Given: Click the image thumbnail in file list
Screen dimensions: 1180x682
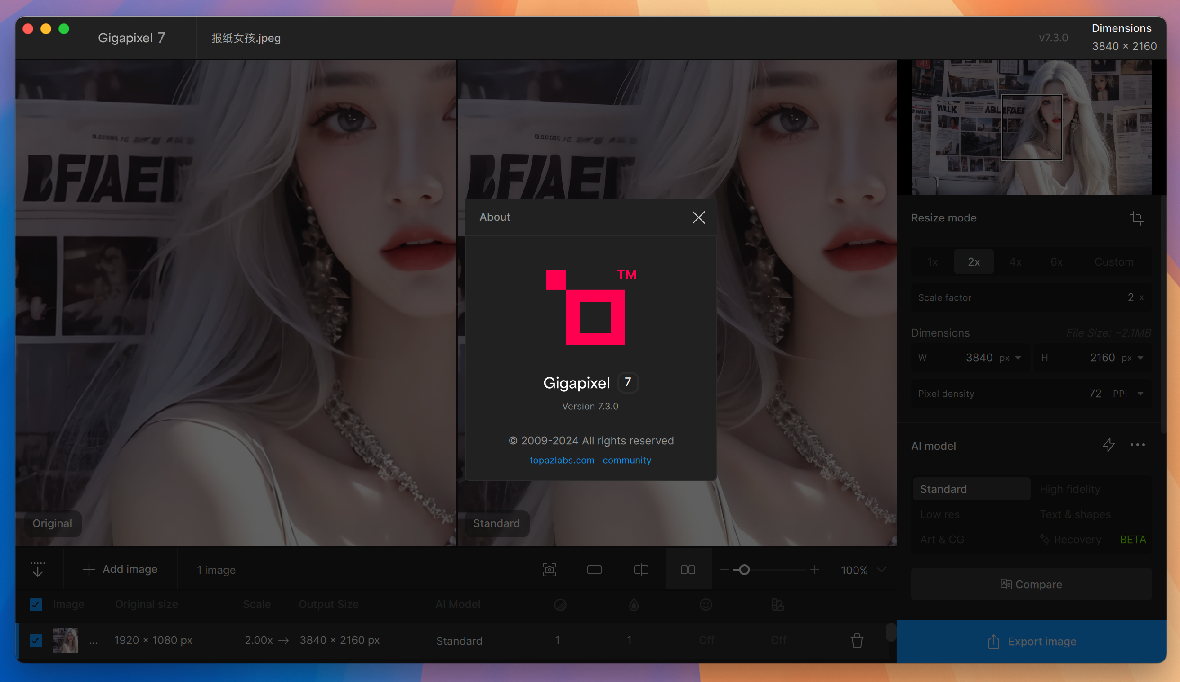Looking at the screenshot, I should tap(64, 640).
